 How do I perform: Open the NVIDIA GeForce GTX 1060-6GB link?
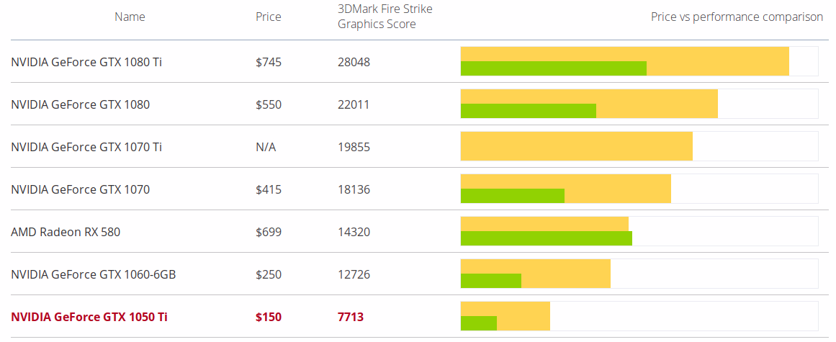[94, 274]
